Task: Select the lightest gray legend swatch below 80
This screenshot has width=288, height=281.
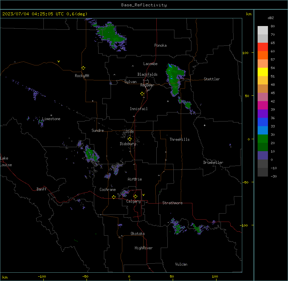Action: (x=263, y=30)
